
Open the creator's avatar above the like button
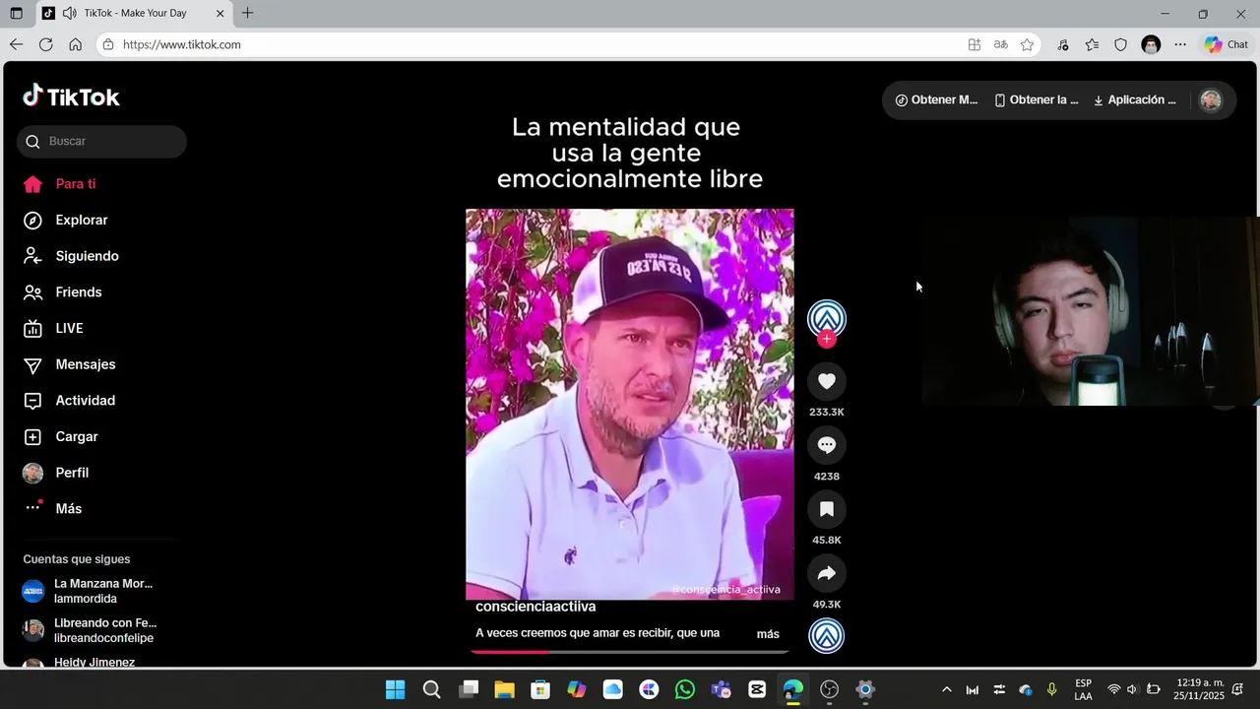click(827, 318)
